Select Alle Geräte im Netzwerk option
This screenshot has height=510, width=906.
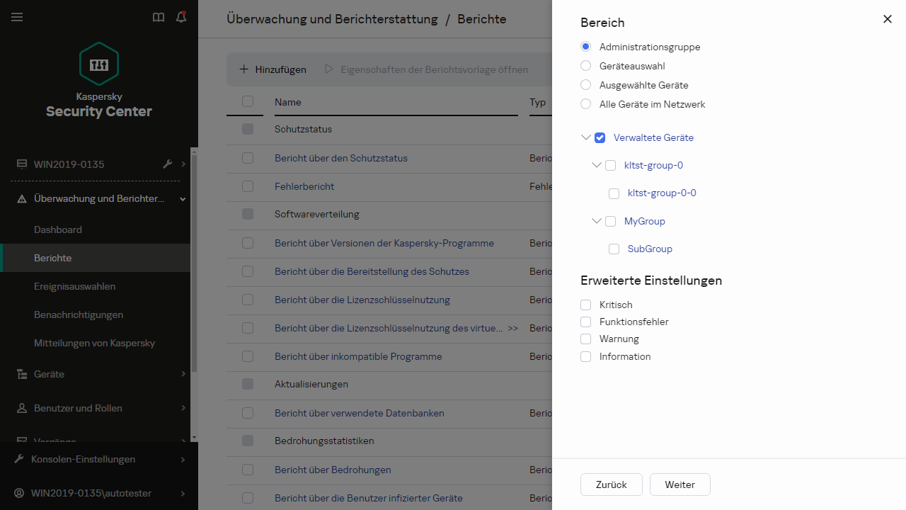coord(585,104)
